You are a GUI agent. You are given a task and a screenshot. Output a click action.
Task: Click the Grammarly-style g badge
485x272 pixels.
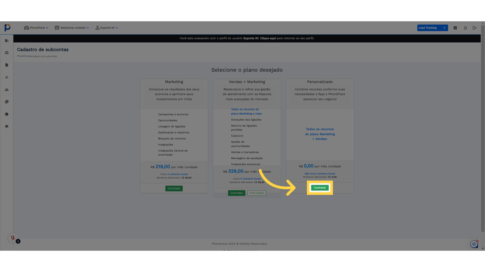13,237
